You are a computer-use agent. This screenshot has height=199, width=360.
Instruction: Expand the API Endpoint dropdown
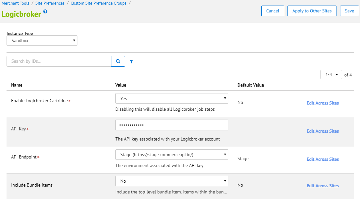click(172, 155)
